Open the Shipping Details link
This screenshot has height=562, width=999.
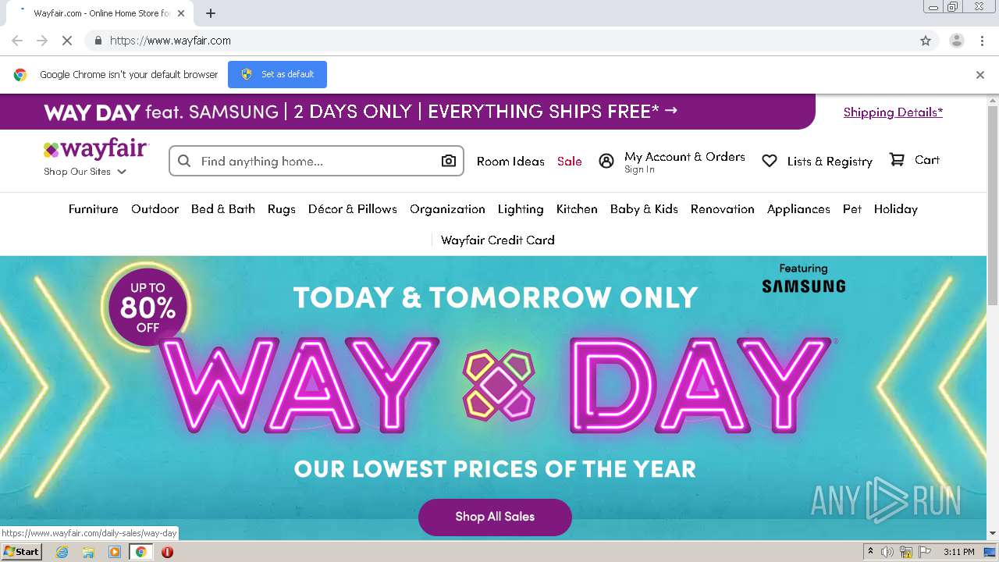[x=893, y=112]
